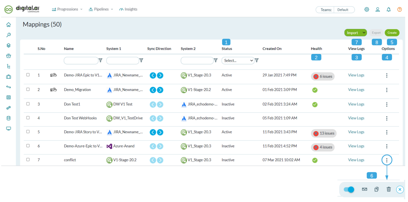Tick checkbox for row 1 Demo-JIRA Epic
This screenshot has width=408, height=202.
[28, 75]
